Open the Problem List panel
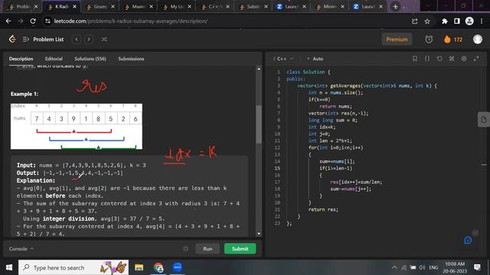Screen dimensions: 490x275 pyautogui.click(x=44, y=39)
